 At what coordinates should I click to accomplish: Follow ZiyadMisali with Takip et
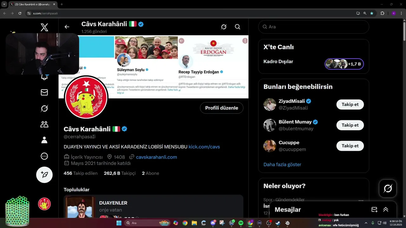[x=350, y=104]
